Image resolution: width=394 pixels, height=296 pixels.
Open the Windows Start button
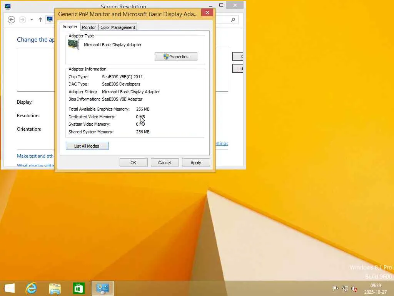tap(10, 288)
